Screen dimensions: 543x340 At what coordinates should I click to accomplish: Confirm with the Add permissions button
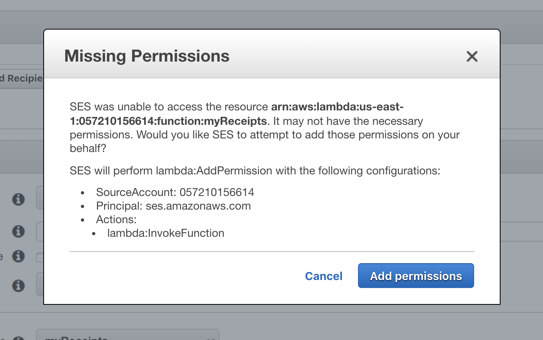pos(416,276)
